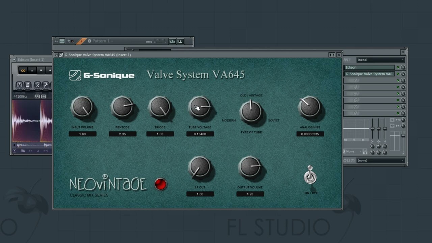Click the Output Volume knob
Viewport: 432px width, 243px height.
point(250,167)
